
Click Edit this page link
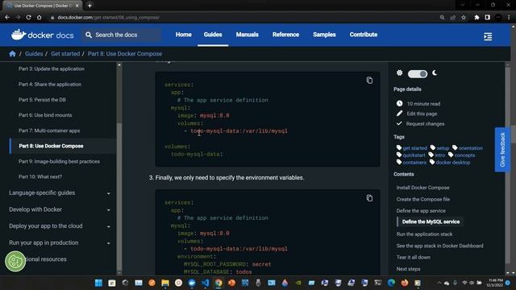422,114
